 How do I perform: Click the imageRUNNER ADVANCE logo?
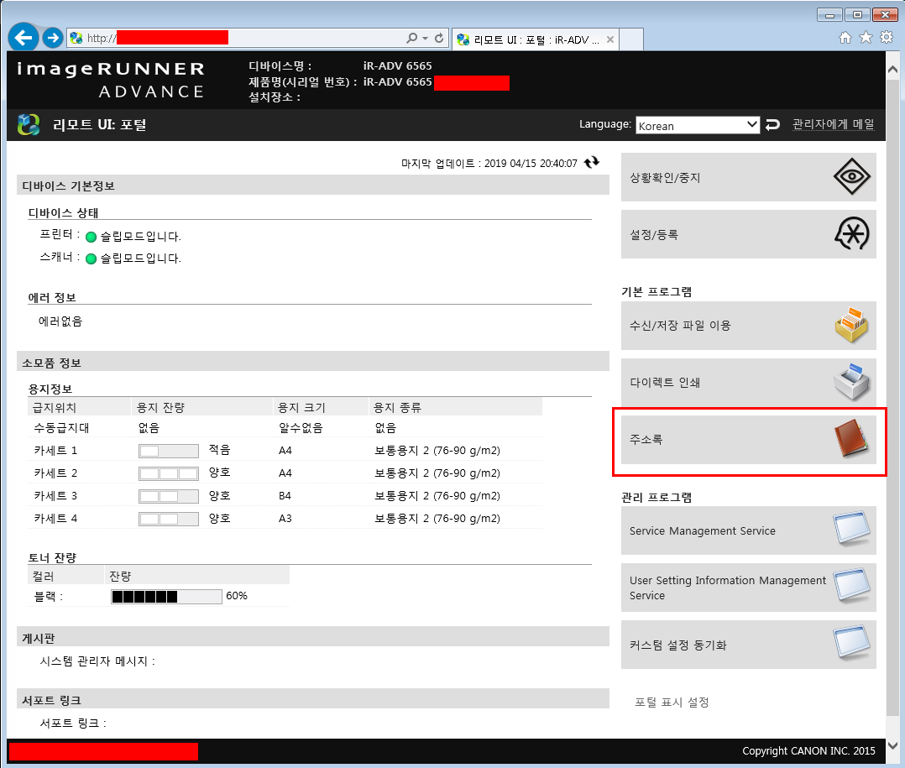point(110,80)
